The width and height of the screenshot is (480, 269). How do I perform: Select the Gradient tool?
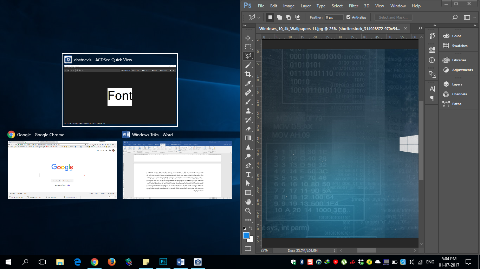coord(248,138)
